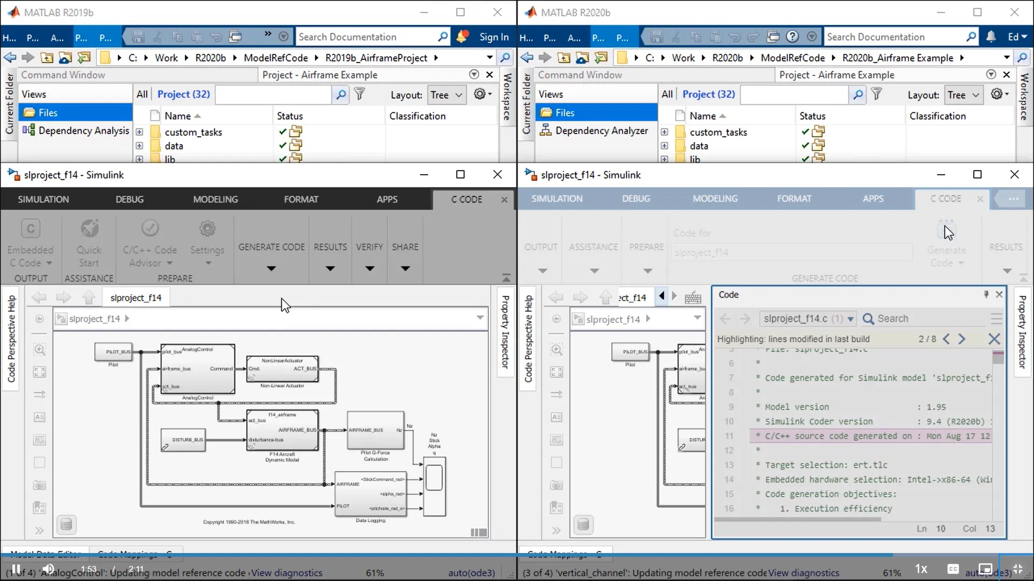Click the Sign In button in MATLAB R2019b

click(x=493, y=37)
